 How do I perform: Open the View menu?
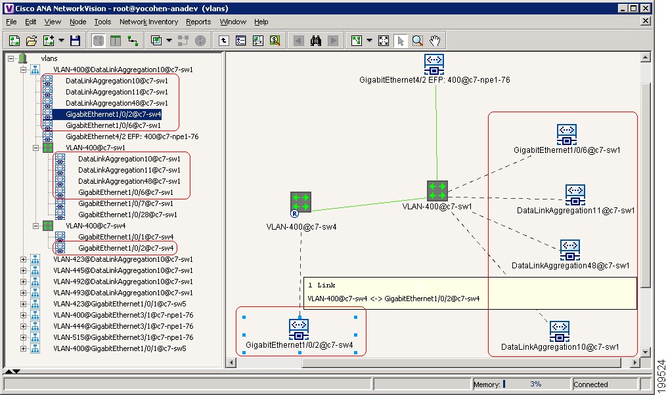[53, 22]
